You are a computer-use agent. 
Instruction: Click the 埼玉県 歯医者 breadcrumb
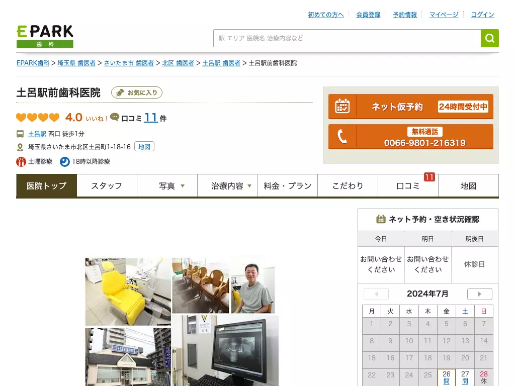coord(76,63)
